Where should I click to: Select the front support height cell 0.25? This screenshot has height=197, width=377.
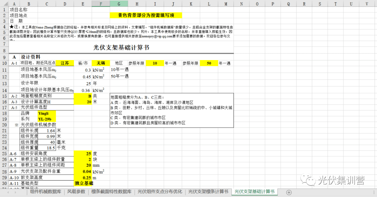[x=83, y=177]
